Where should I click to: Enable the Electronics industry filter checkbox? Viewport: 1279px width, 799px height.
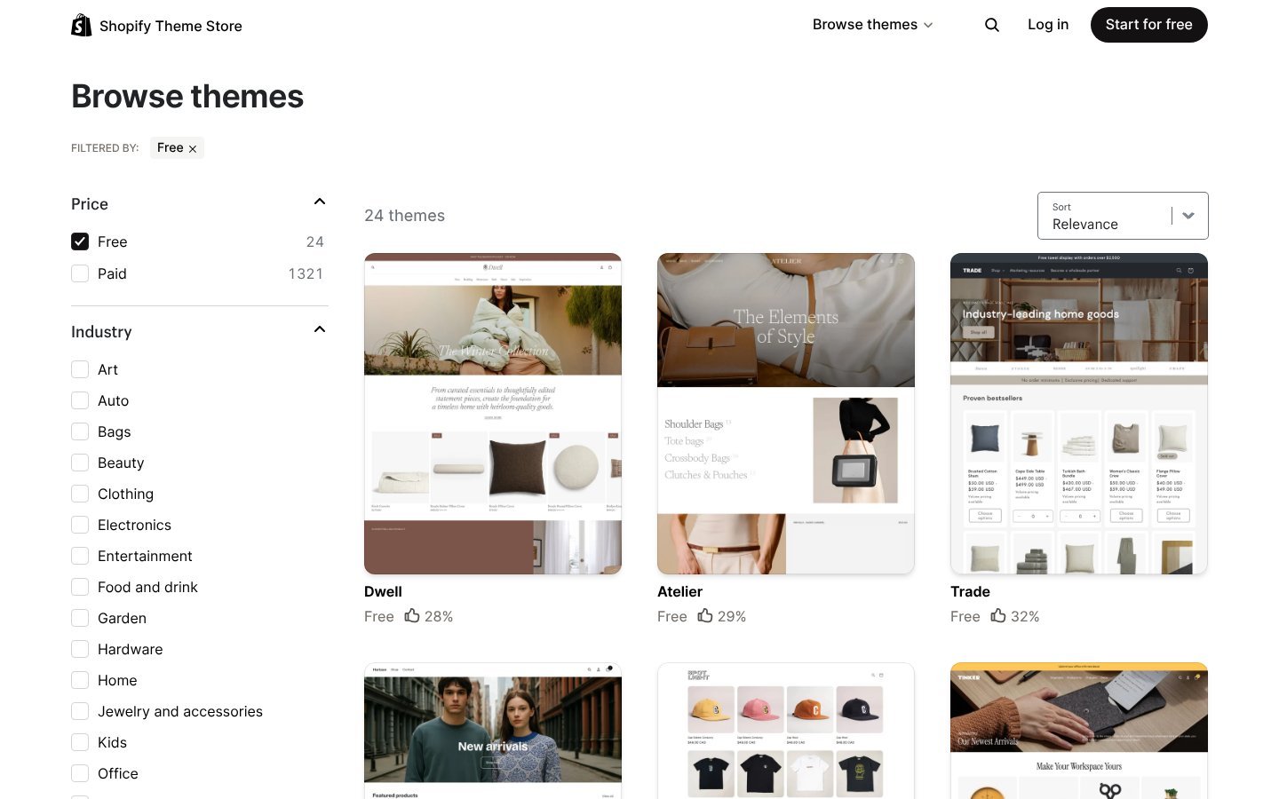[x=80, y=525]
